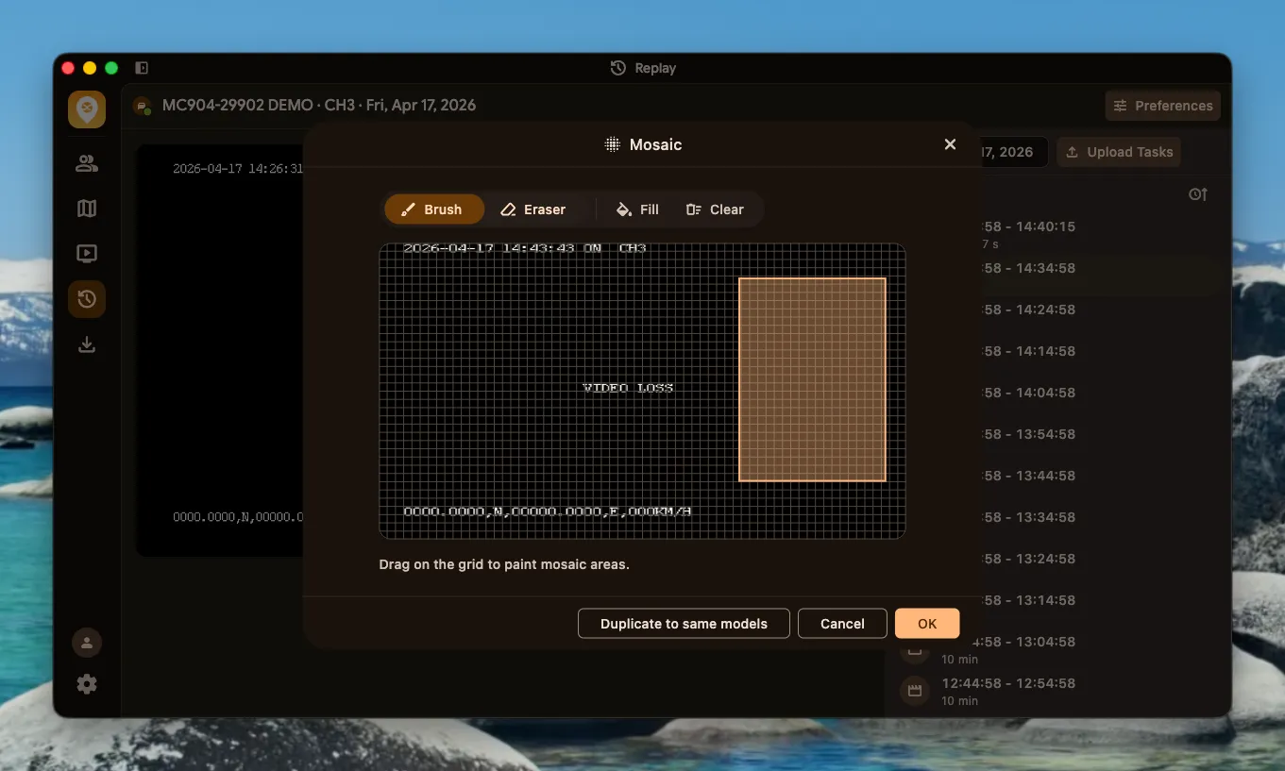Confirm mosaic with OK button
This screenshot has width=1285, height=771.
[927, 624]
